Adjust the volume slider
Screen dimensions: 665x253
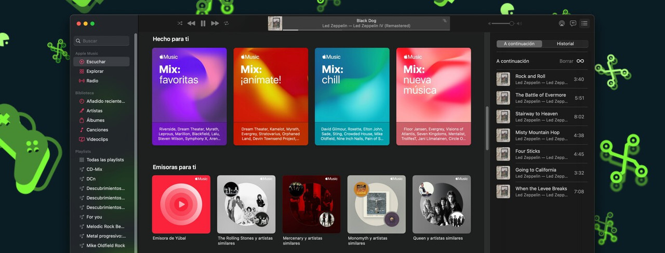pos(503,23)
